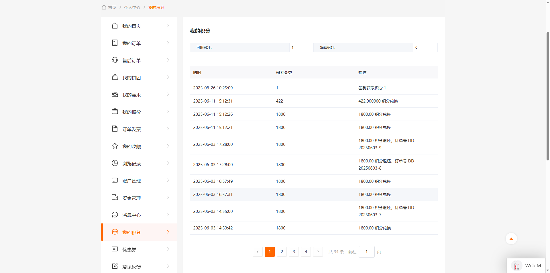This screenshot has width=550, height=273.
Task: Click the 前往 page number input field
Action: pyautogui.click(x=366, y=252)
